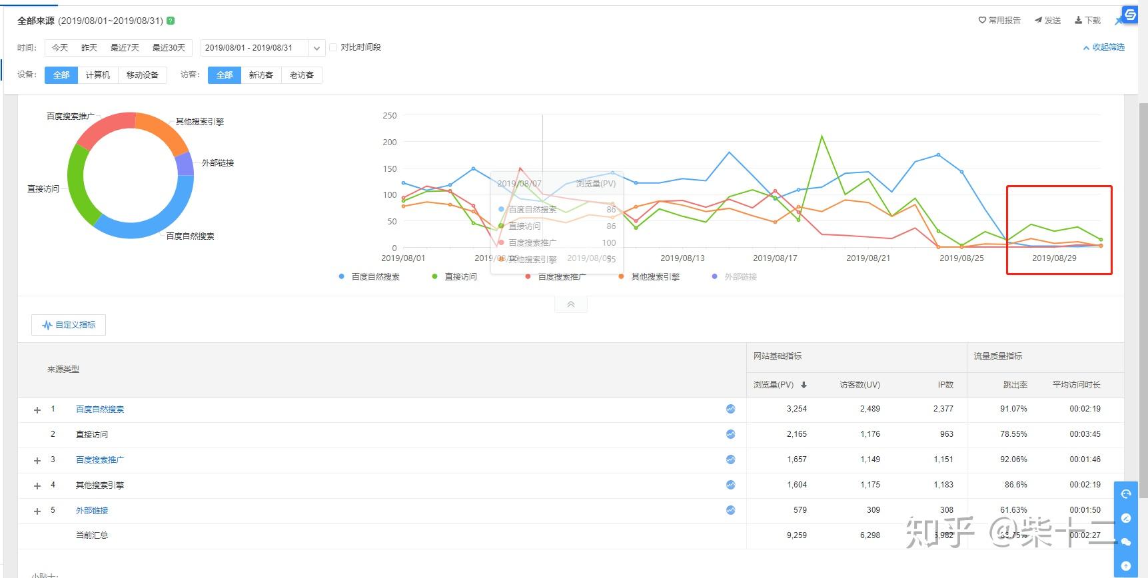This screenshot has height=578, width=1148.
Task: Choose 计算机 in the 设备 filter
Action: tap(98, 75)
